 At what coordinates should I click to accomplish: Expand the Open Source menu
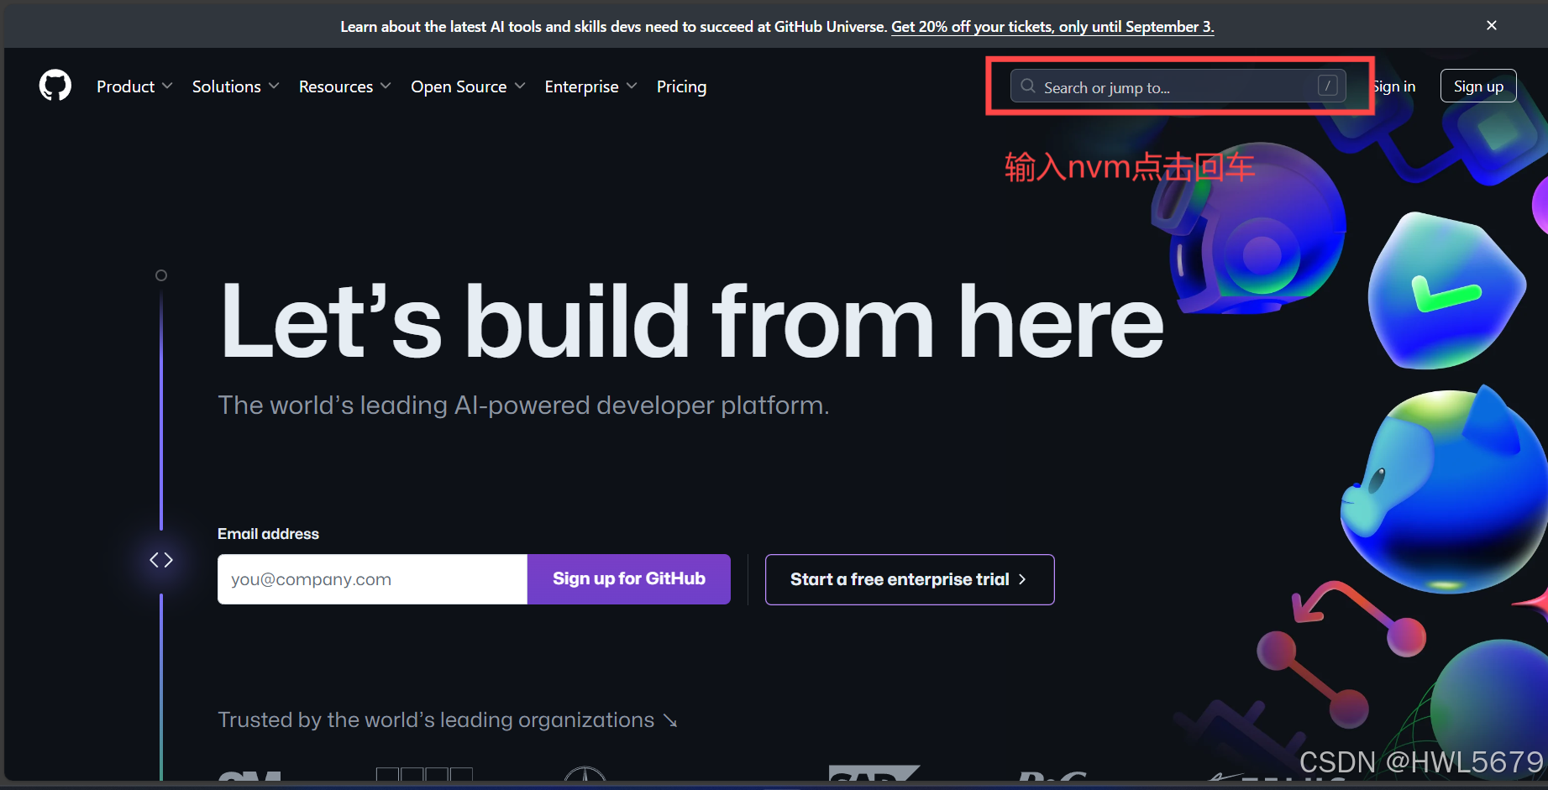tap(468, 86)
